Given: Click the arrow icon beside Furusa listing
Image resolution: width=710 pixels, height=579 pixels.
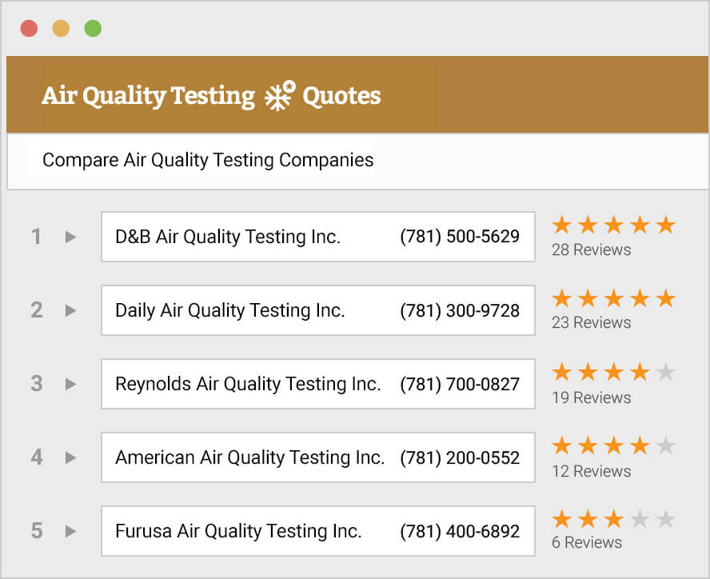Looking at the screenshot, I should (x=70, y=531).
